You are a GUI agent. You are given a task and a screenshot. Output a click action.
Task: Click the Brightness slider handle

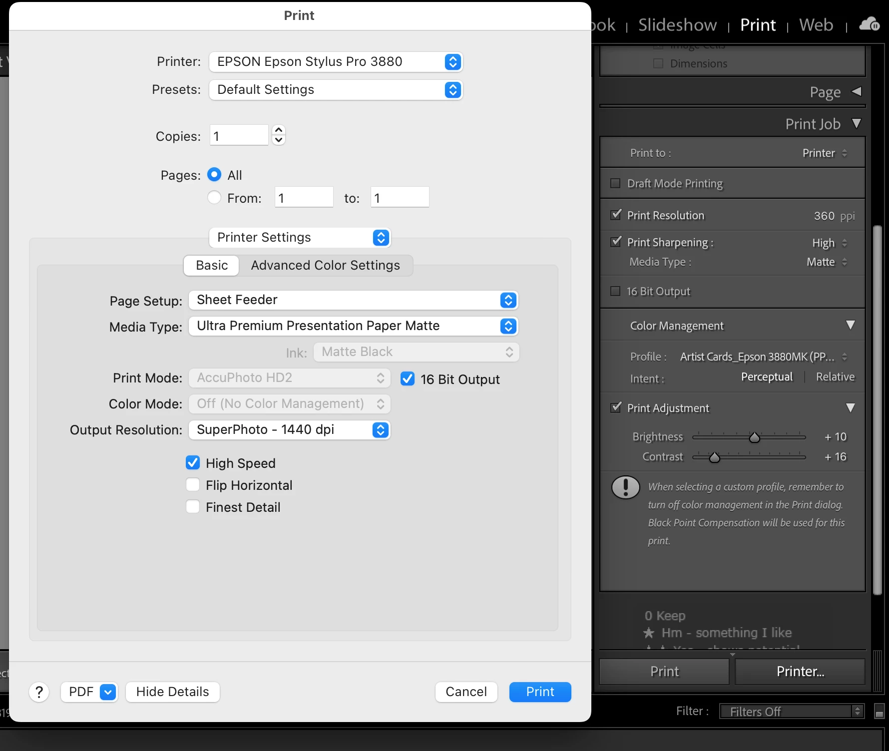point(754,437)
